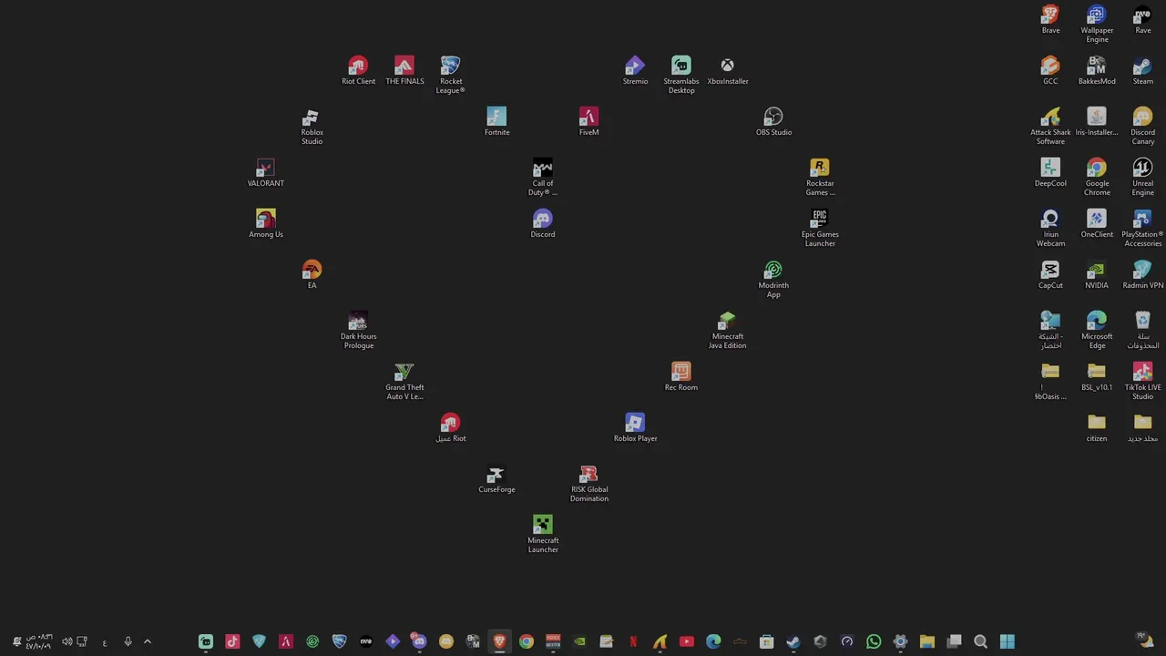Select the PlayStation Accessories desktop icon
1166x656 pixels.
point(1142,228)
